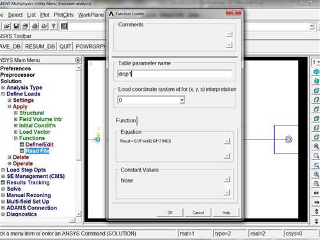Click Equation box scroll down arrow
Screen dimensions: 320x240
pyautogui.click(x=227, y=156)
